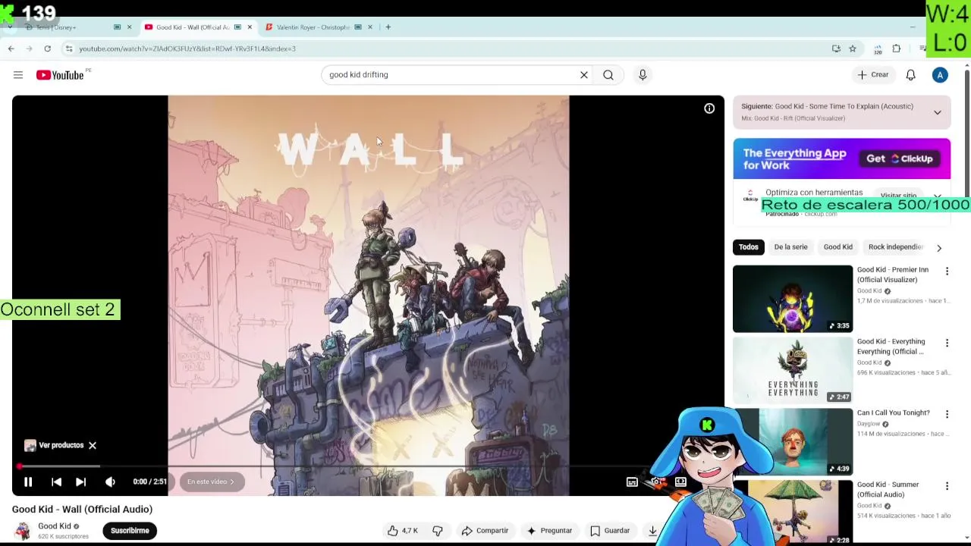This screenshot has height=546, width=971.
Task: Switch player to theater mode
Action: (680, 482)
